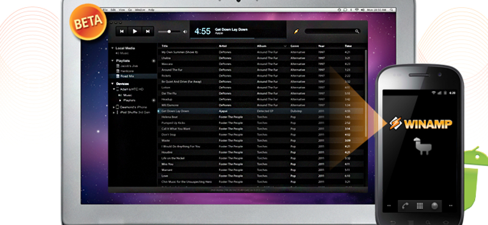488x225 pixels.
Task: Collapse the Local Media section
Action: (x=112, y=48)
